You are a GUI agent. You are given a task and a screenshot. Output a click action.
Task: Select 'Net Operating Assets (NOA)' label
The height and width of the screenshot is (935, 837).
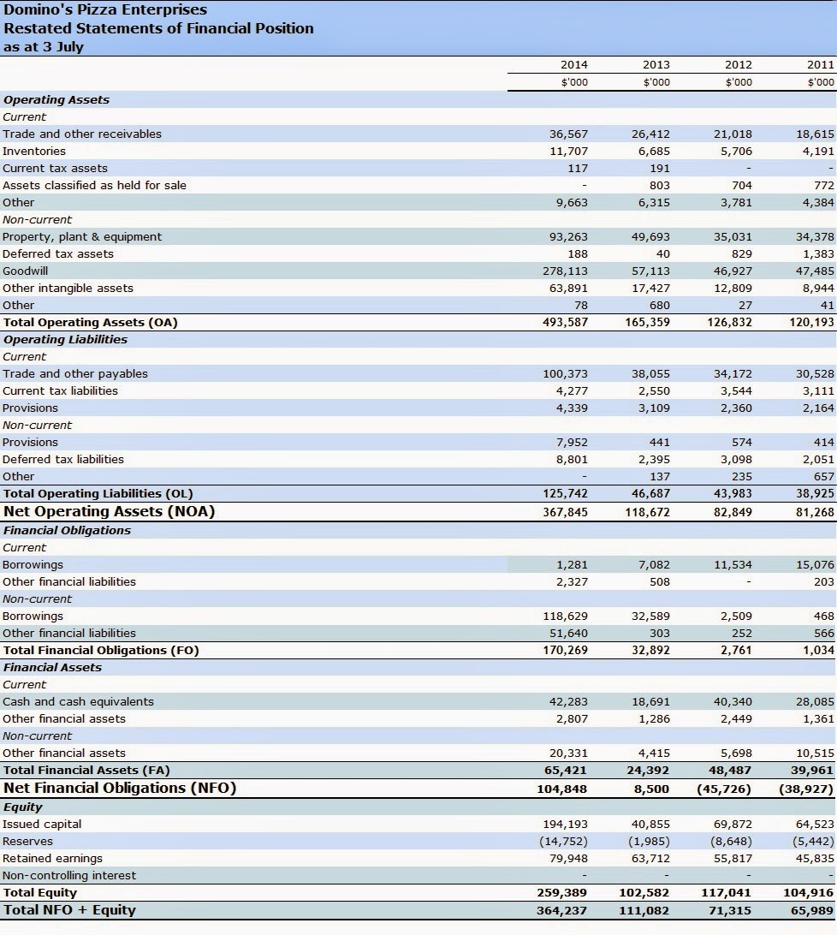109,511
